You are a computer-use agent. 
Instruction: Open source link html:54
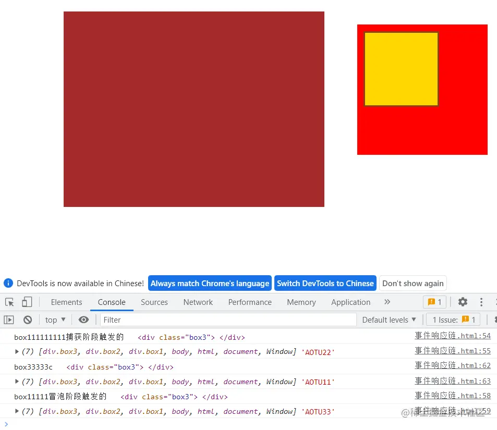453,336
